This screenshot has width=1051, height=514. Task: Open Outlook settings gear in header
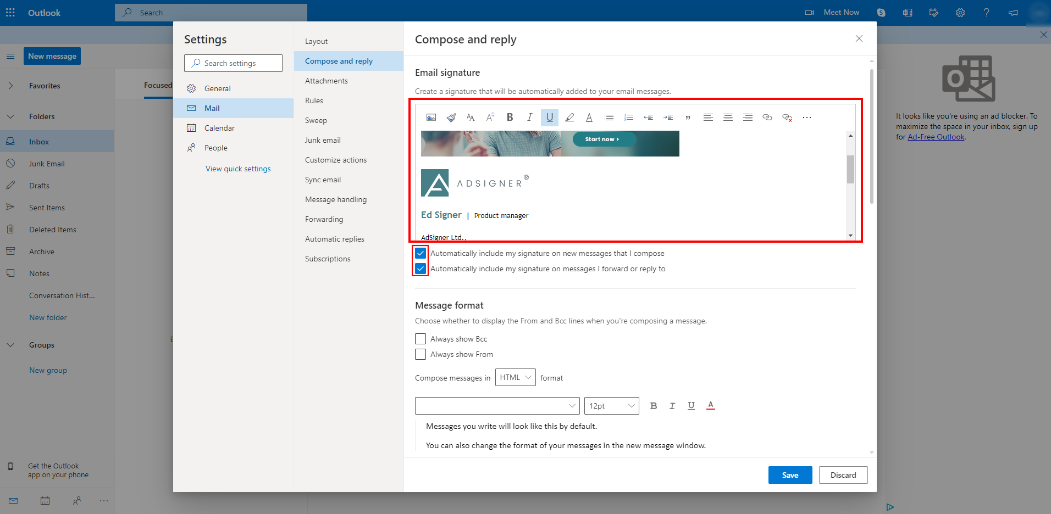click(960, 12)
